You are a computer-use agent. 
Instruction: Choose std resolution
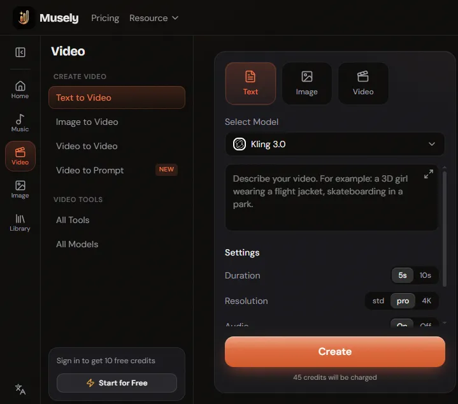pyautogui.click(x=378, y=301)
